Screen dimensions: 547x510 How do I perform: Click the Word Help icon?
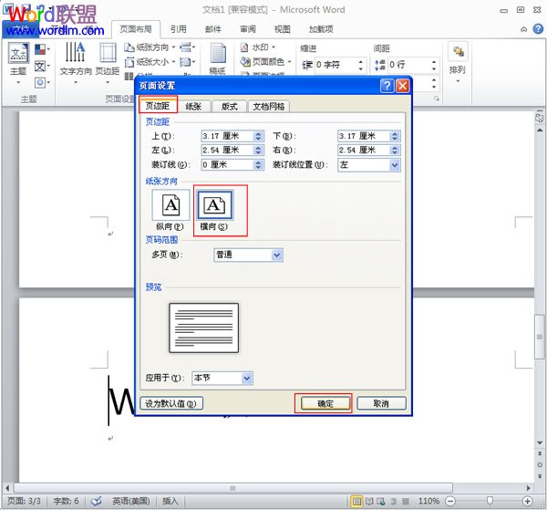point(538,28)
